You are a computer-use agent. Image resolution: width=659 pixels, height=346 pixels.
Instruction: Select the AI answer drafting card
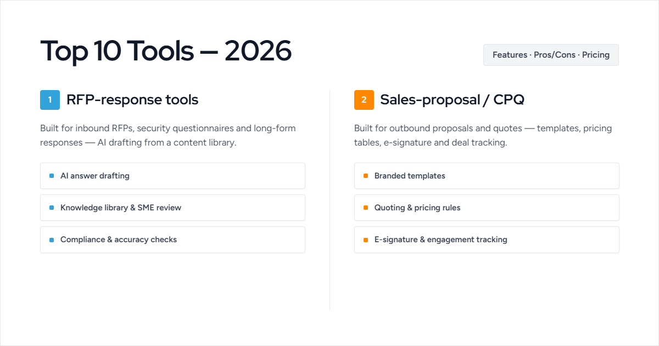click(x=172, y=176)
